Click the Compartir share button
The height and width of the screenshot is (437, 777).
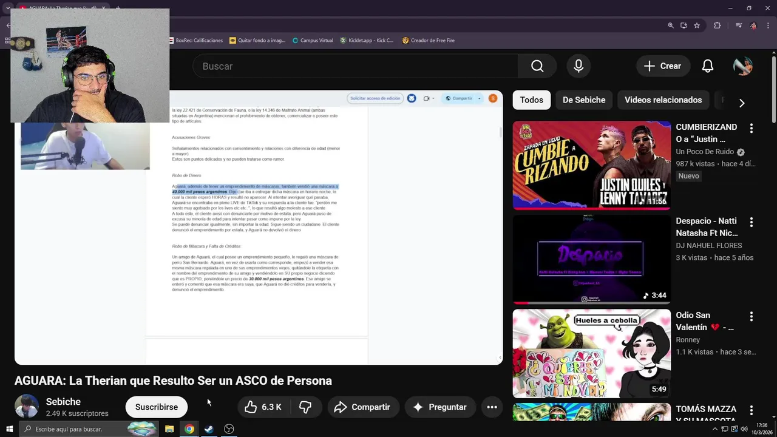point(362,407)
